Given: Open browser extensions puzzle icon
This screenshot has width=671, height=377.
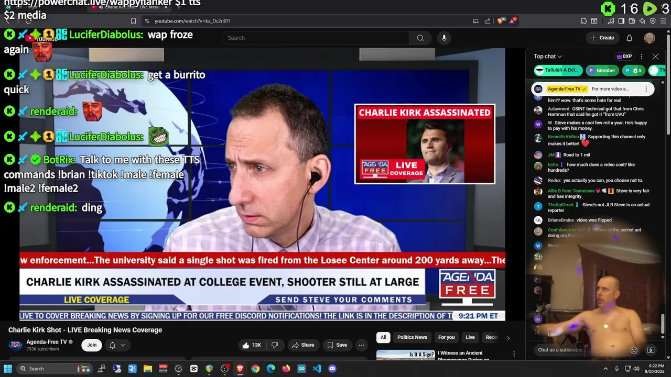Looking at the screenshot, I should 583,21.
